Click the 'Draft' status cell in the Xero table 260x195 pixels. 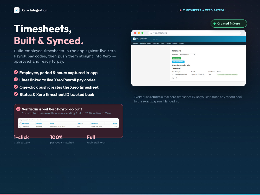pos(79,127)
